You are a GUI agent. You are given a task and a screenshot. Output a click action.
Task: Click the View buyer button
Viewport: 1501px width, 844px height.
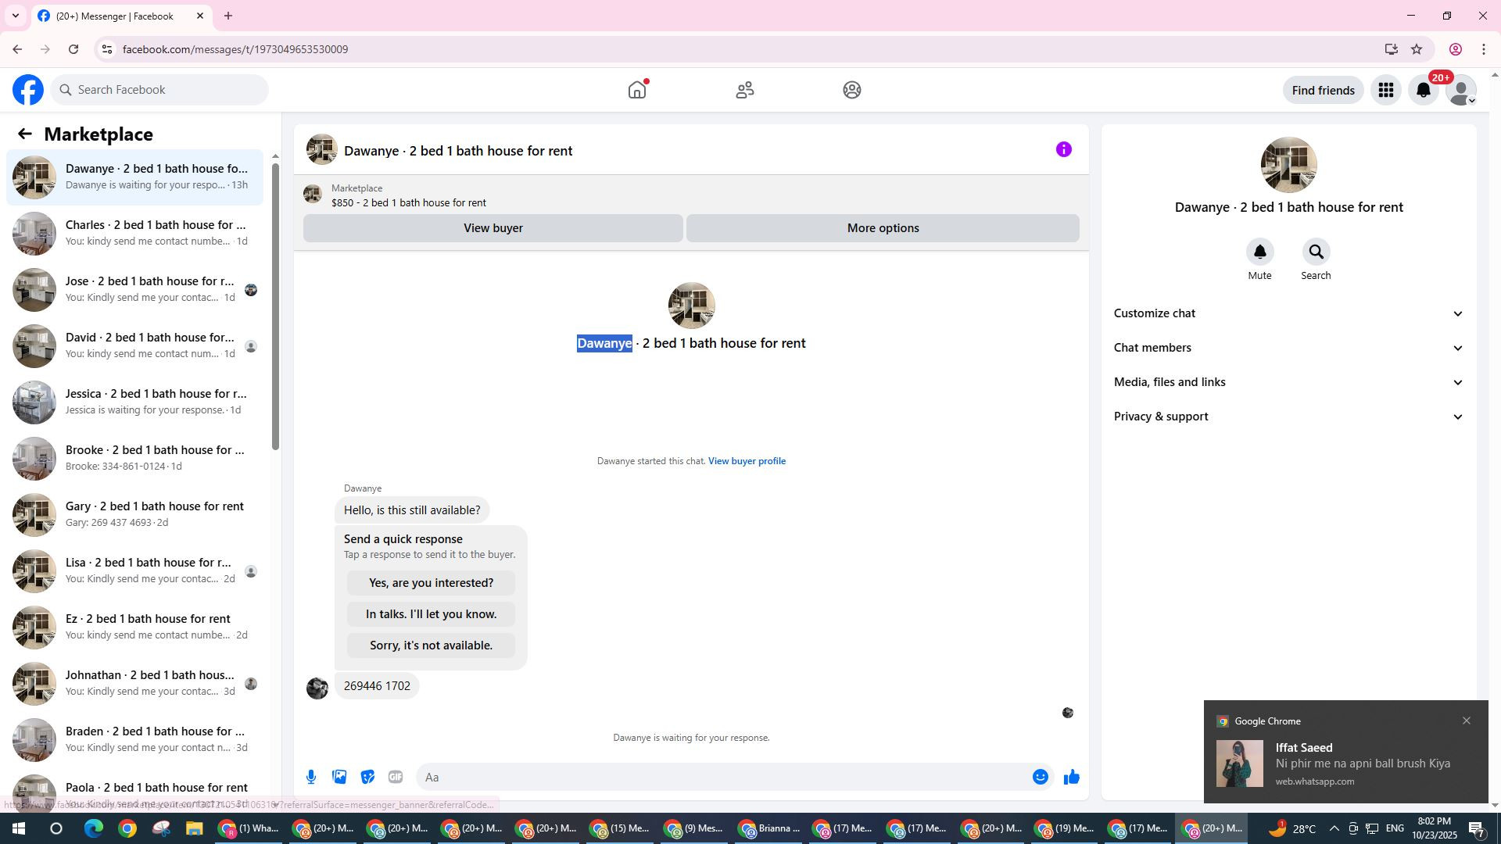pyautogui.click(x=493, y=228)
